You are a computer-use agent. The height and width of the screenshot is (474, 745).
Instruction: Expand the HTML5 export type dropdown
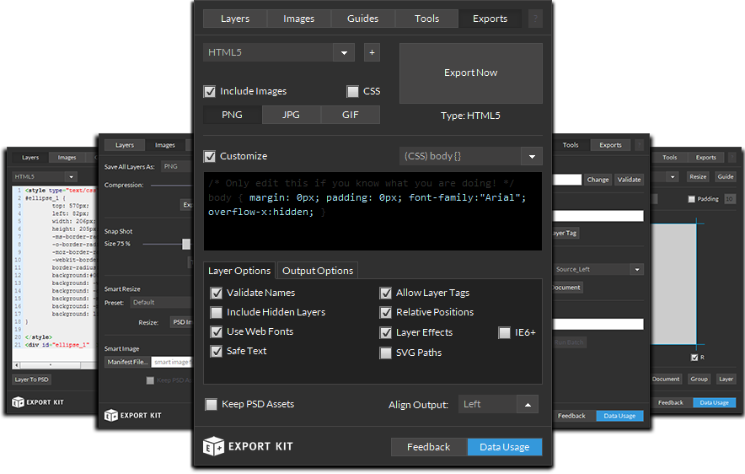coord(344,52)
